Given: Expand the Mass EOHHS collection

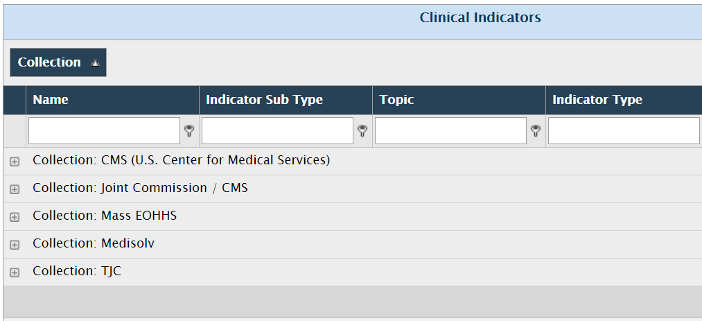Looking at the screenshot, I should click(15, 217).
